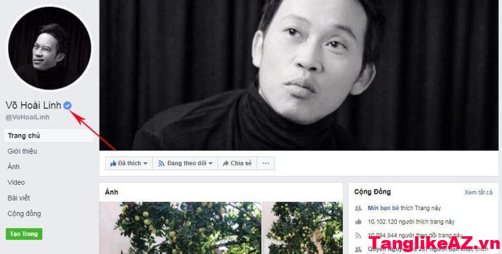Go to the Video sidebar section

coord(16,182)
